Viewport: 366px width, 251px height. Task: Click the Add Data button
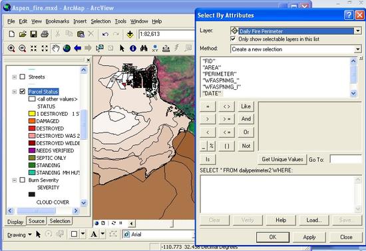[130, 35]
